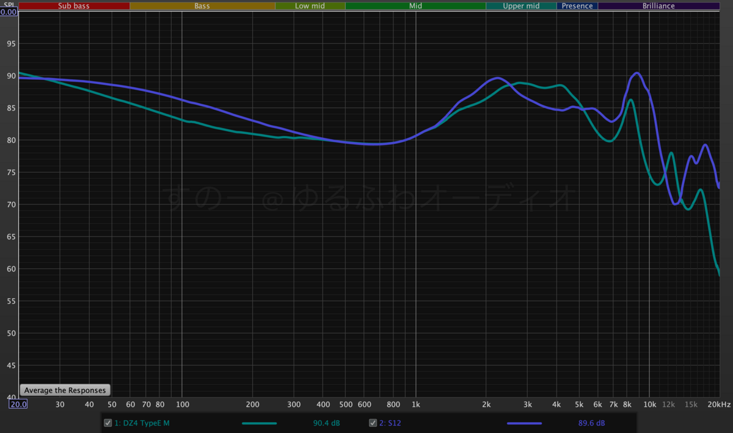Viewport: 733px width, 433px height.
Task: Click the 500 frequency axis label
Action: 345,405
